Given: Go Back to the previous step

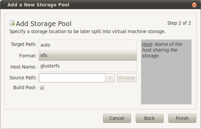Looking at the screenshot, I should (x=149, y=118).
